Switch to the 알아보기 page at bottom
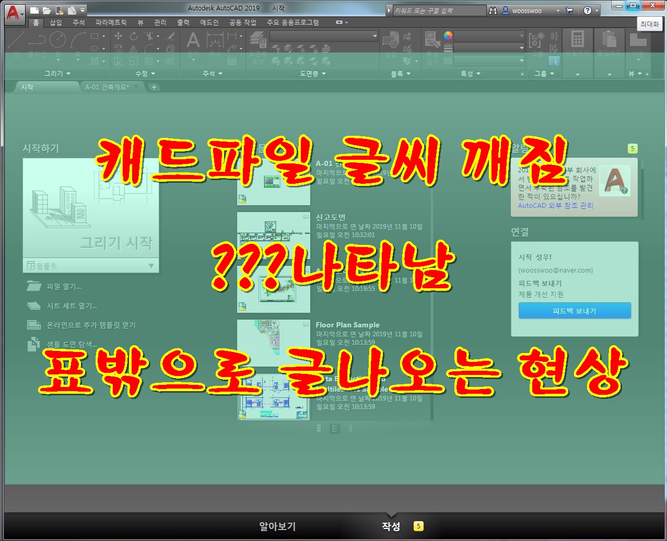Image resolution: width=667 pixels, height=541 pixels. (x=278, y=526)
